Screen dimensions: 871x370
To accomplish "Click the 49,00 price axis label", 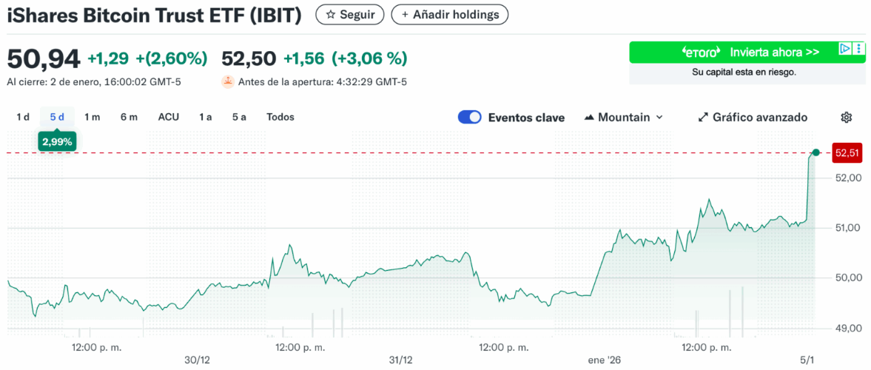I will (847, 329).
